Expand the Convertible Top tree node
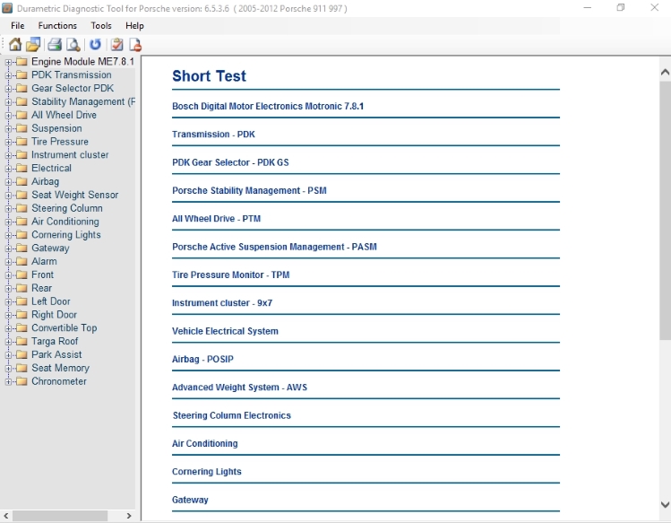 pos(8,328)
